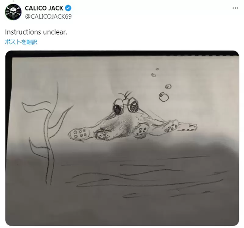Click the second-largest bubble in sketch
This screenshot has height=228, width=244.
168,86
